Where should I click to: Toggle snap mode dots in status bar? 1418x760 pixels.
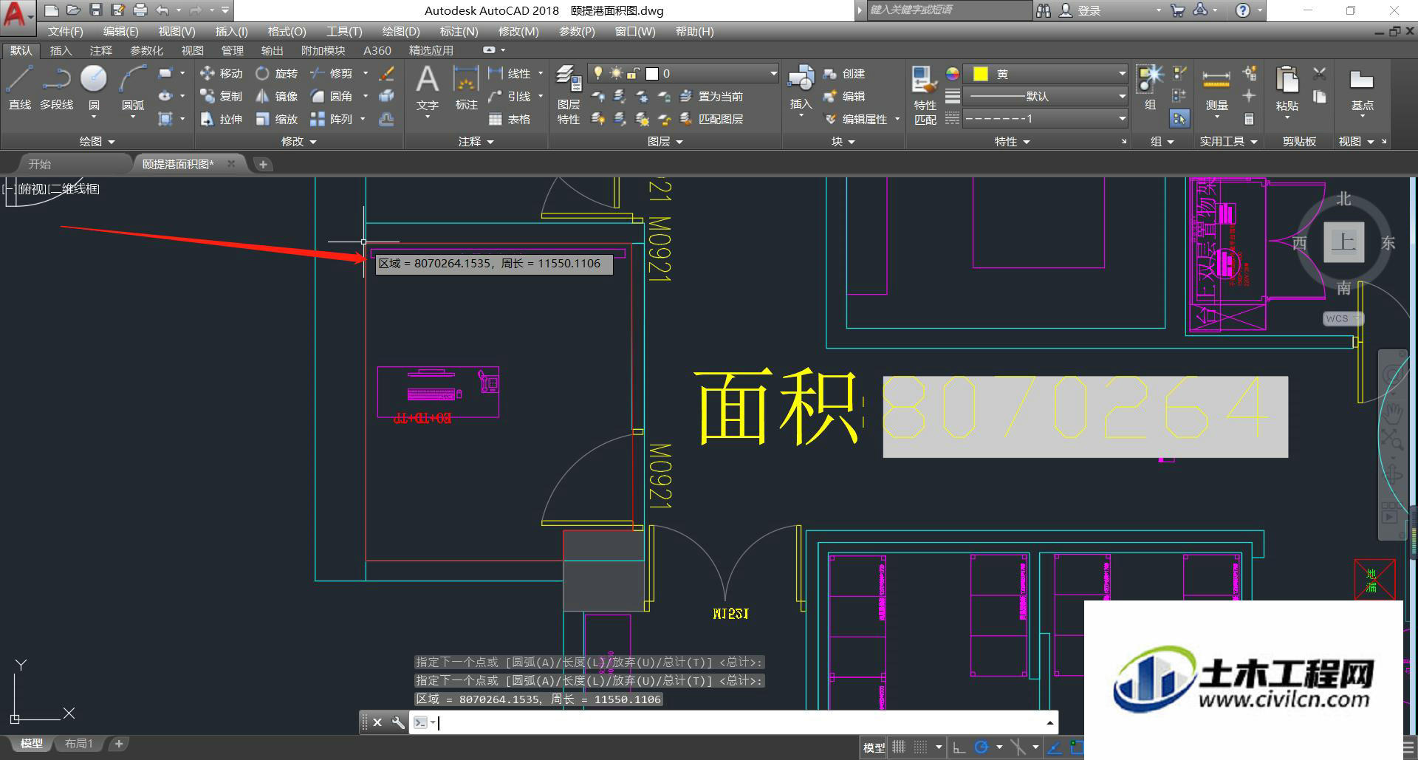coord(920,747)
